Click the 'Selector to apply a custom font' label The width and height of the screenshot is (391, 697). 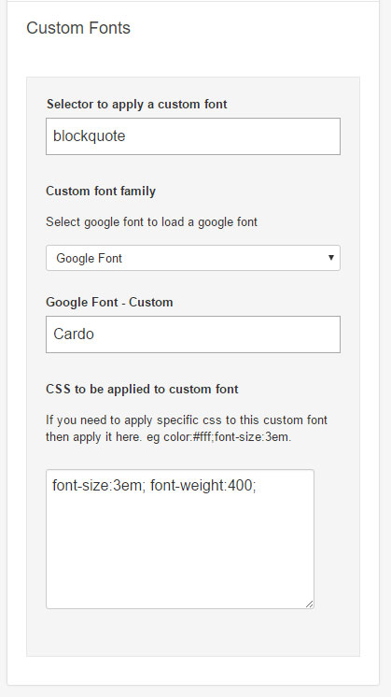tap(136, 104)
